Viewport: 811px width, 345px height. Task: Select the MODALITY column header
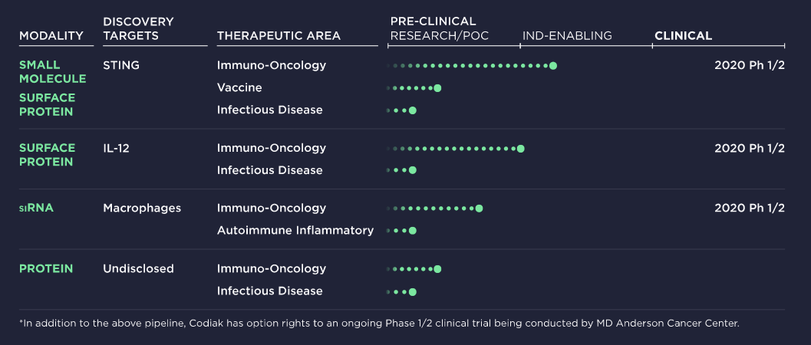51,35
